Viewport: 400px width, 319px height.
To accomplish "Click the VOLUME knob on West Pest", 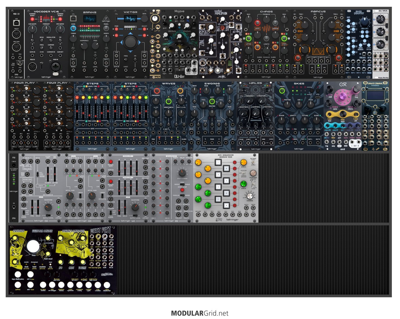I will tap(82, 262).
